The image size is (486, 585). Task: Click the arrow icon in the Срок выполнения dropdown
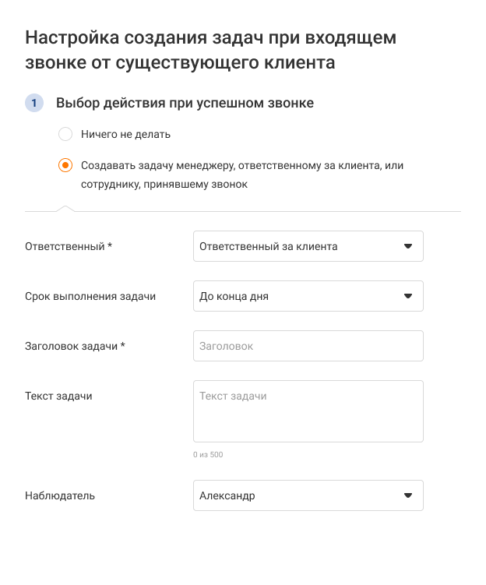pos(407,296)
